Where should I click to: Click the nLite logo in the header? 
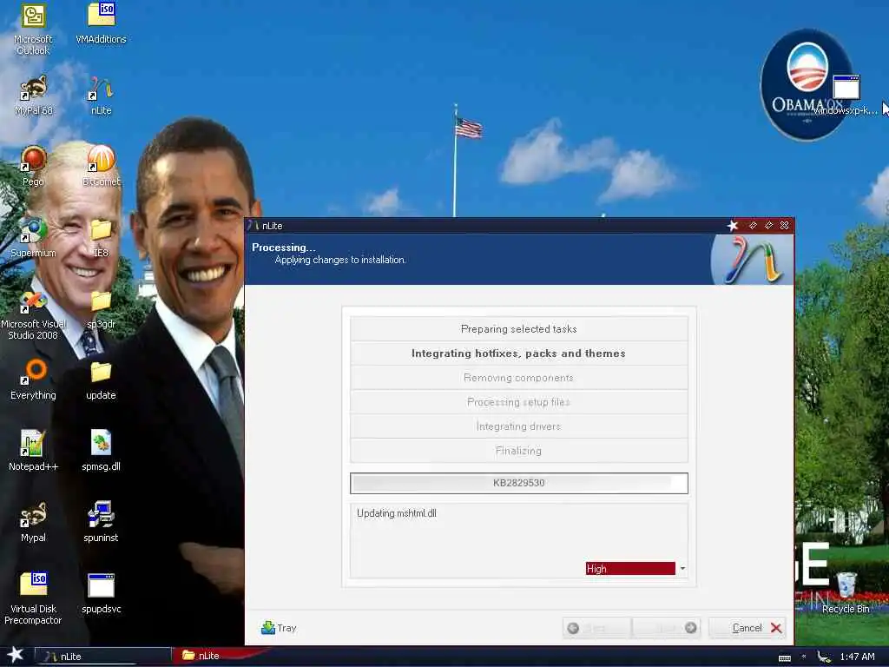coord(752,259)
